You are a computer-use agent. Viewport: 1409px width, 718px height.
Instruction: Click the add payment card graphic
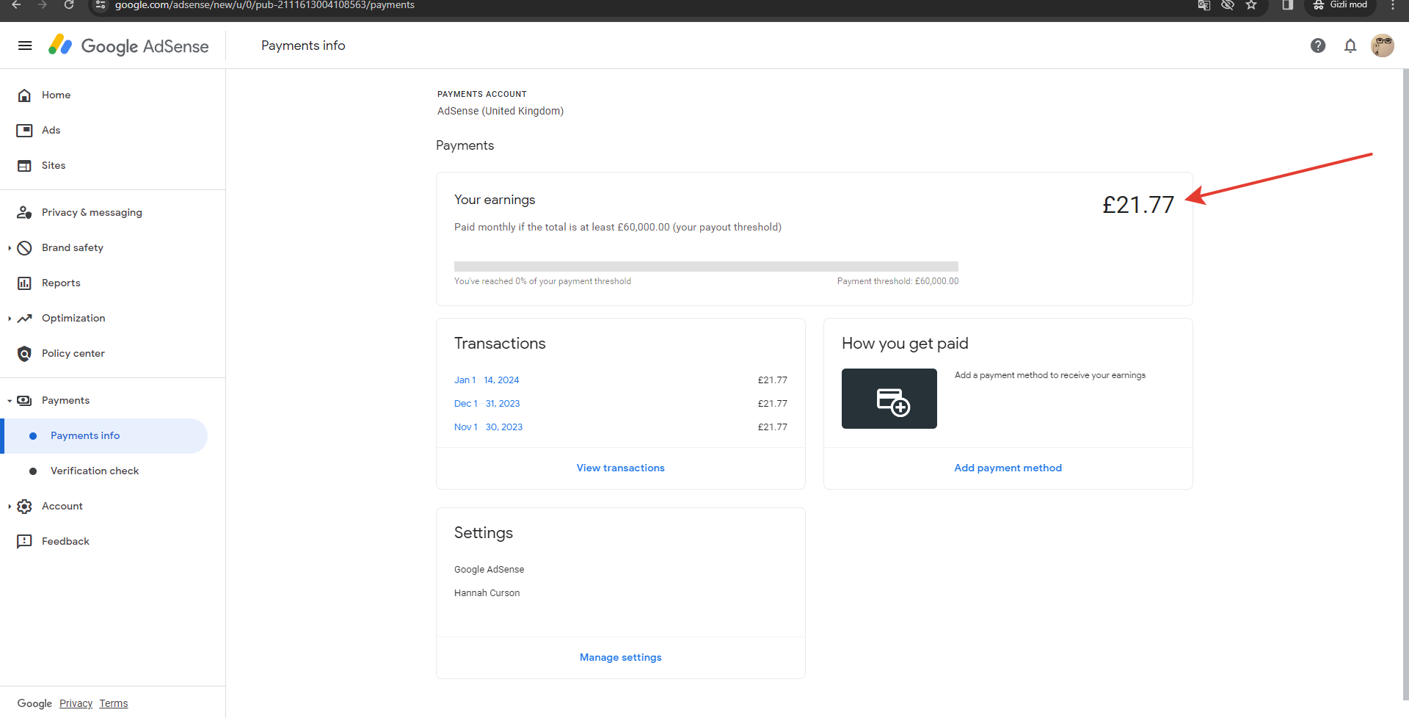889,399
